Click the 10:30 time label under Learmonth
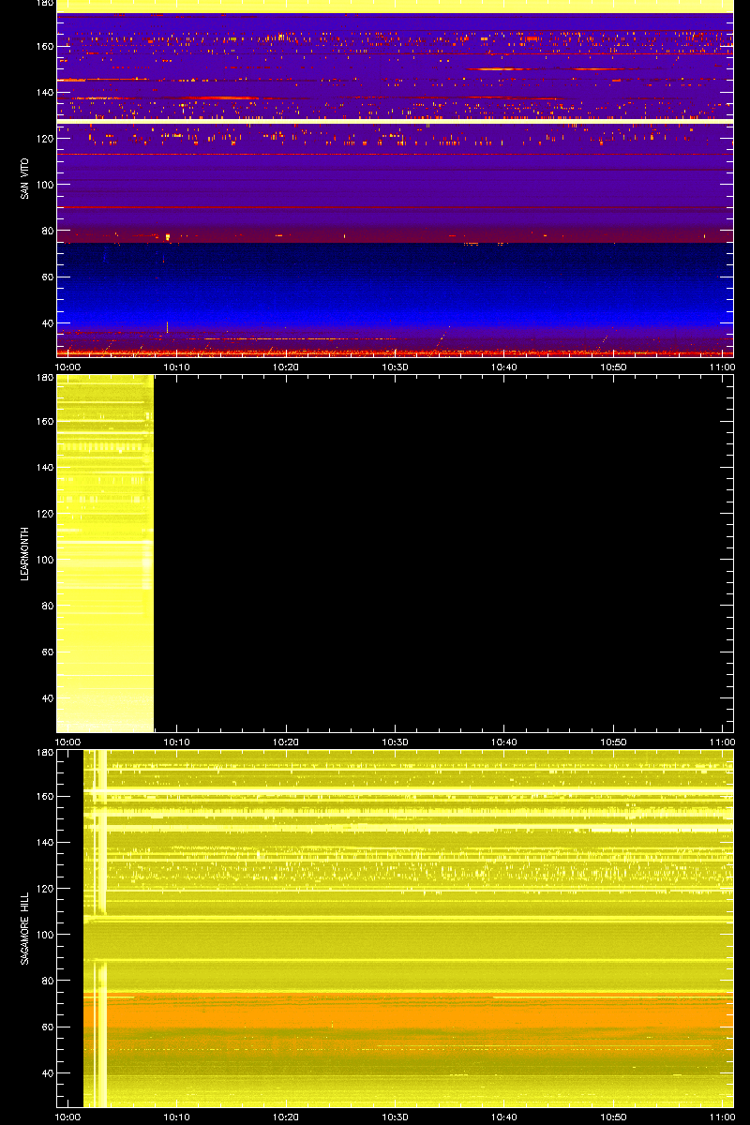This screenshot has width=750, height=1125. tap(396, 742)
